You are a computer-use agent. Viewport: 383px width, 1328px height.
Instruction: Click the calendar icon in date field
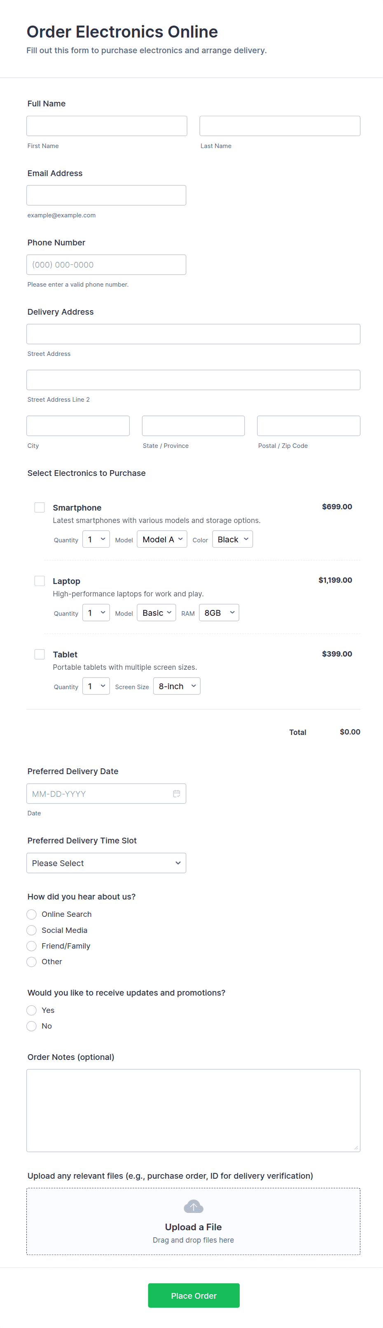tap(176, 794)
